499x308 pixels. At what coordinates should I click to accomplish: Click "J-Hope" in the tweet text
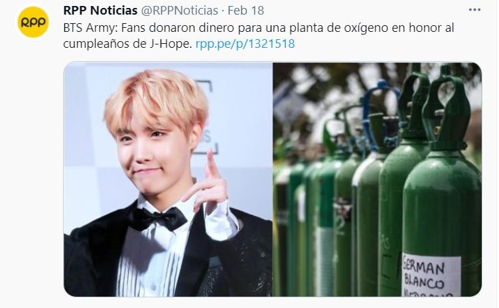click(x=170, y=44)
